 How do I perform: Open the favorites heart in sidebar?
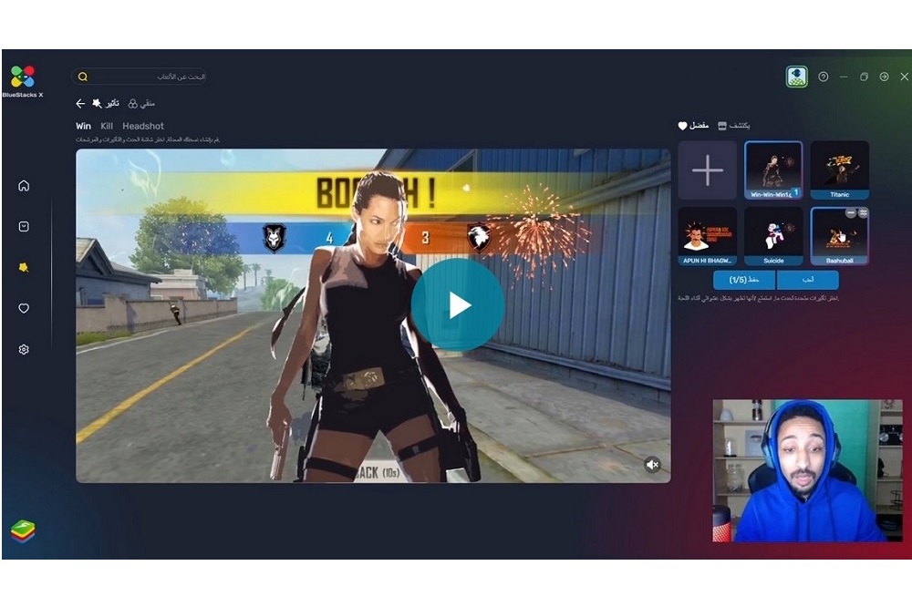pyautogui.click(x=24, y=308)
